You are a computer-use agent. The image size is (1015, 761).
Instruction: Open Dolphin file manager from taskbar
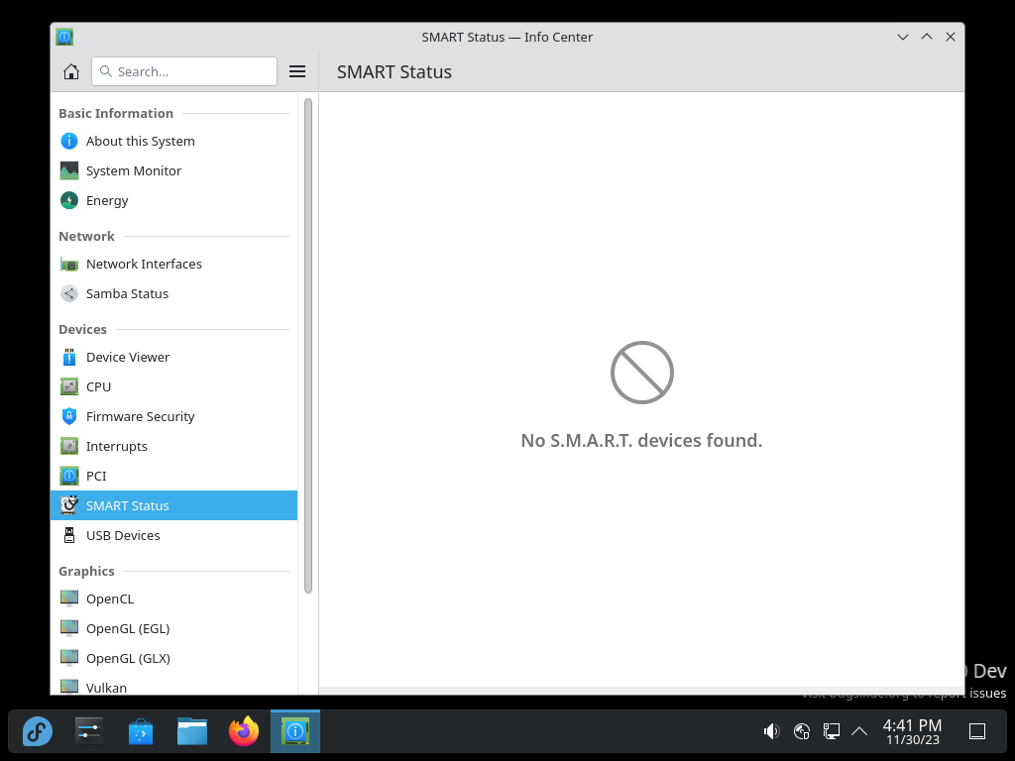(192, 732)
